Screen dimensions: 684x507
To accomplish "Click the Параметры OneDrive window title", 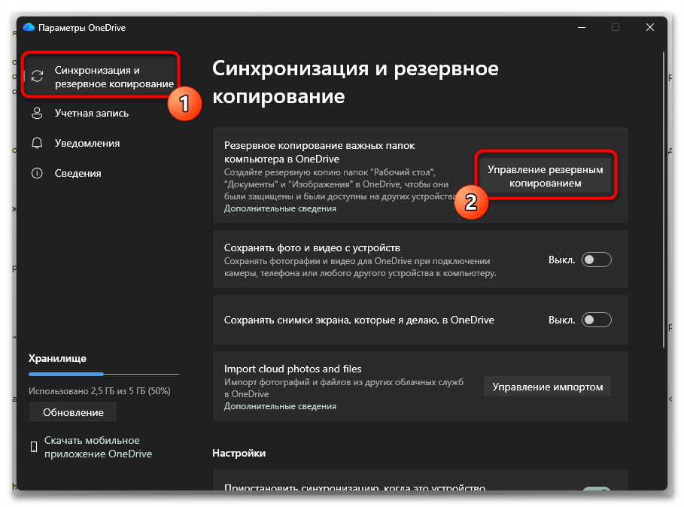I will tap(82, 28).
